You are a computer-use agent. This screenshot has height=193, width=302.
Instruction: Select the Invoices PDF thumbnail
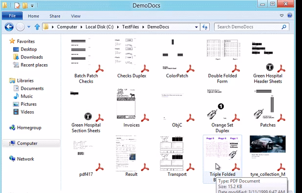pos(131,105)
